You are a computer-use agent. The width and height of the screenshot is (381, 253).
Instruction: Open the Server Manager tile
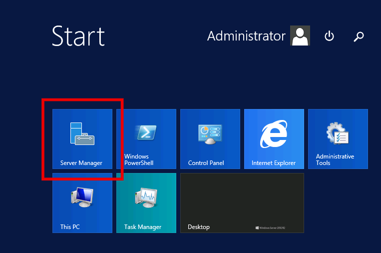click(82, 139)
